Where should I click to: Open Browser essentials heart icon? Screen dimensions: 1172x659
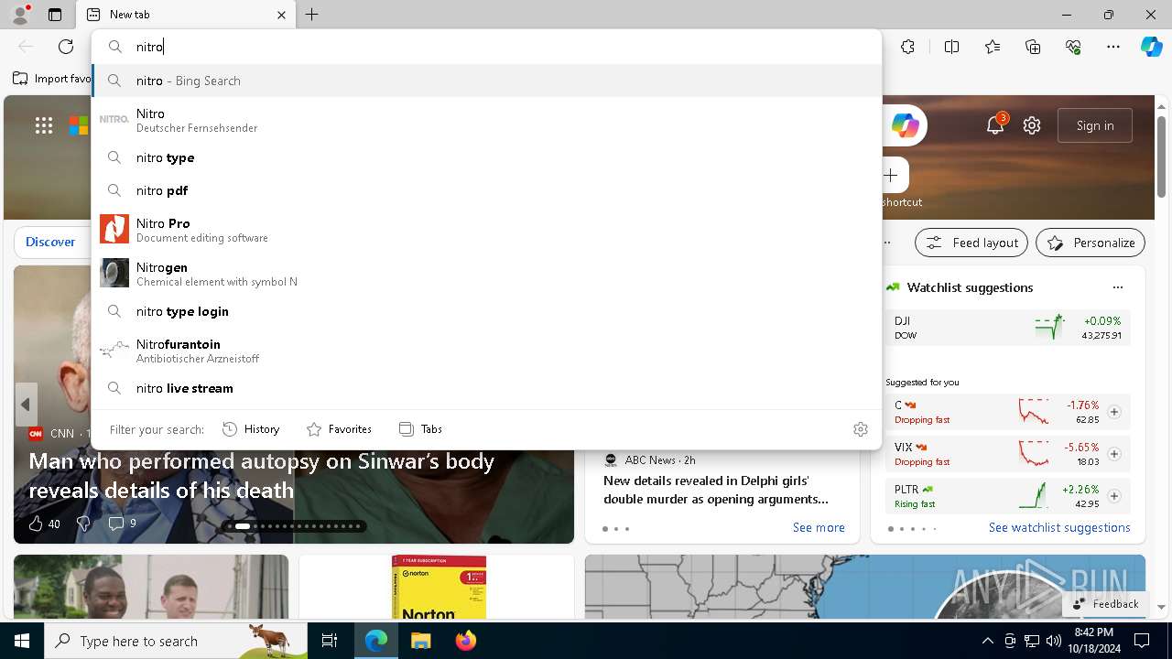click(x=1073, y=47)
